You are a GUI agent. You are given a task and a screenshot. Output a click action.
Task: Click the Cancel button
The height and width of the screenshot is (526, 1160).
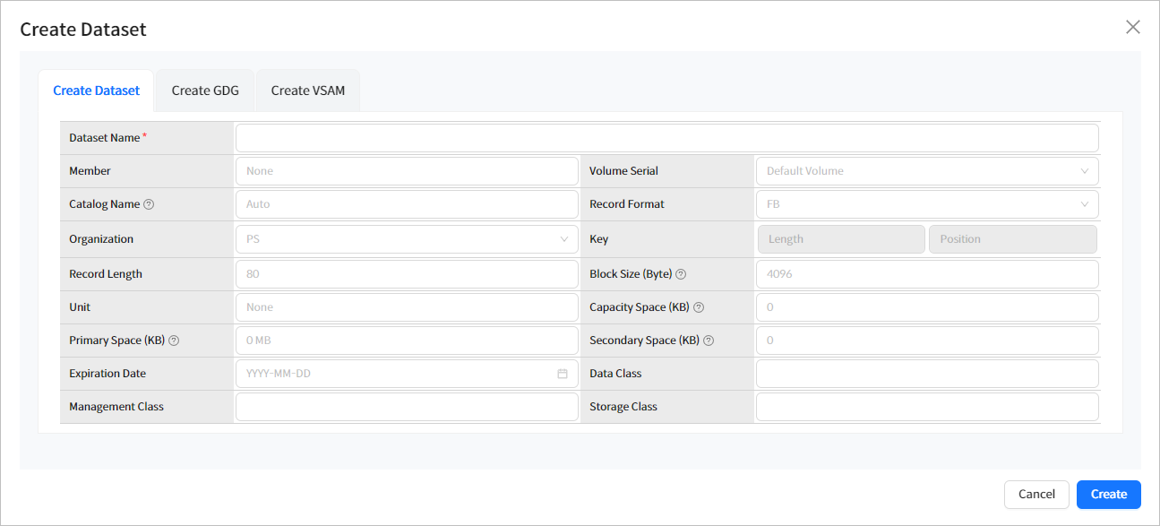(x=1036, y=494)
